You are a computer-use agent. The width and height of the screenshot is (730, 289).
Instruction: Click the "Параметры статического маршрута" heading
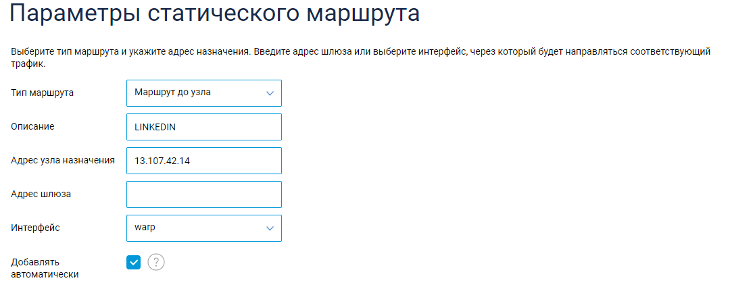(215, 15)
